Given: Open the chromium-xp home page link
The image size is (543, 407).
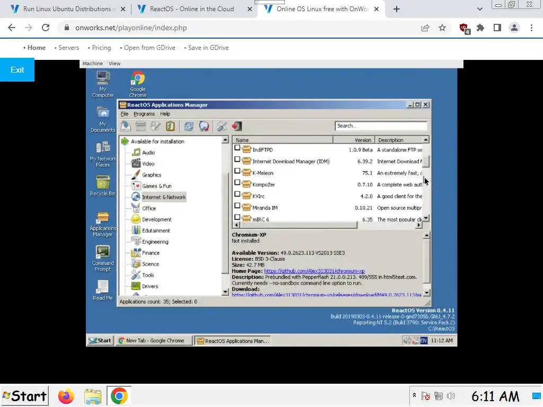Looking at the screenshot, I should (314, 271).
